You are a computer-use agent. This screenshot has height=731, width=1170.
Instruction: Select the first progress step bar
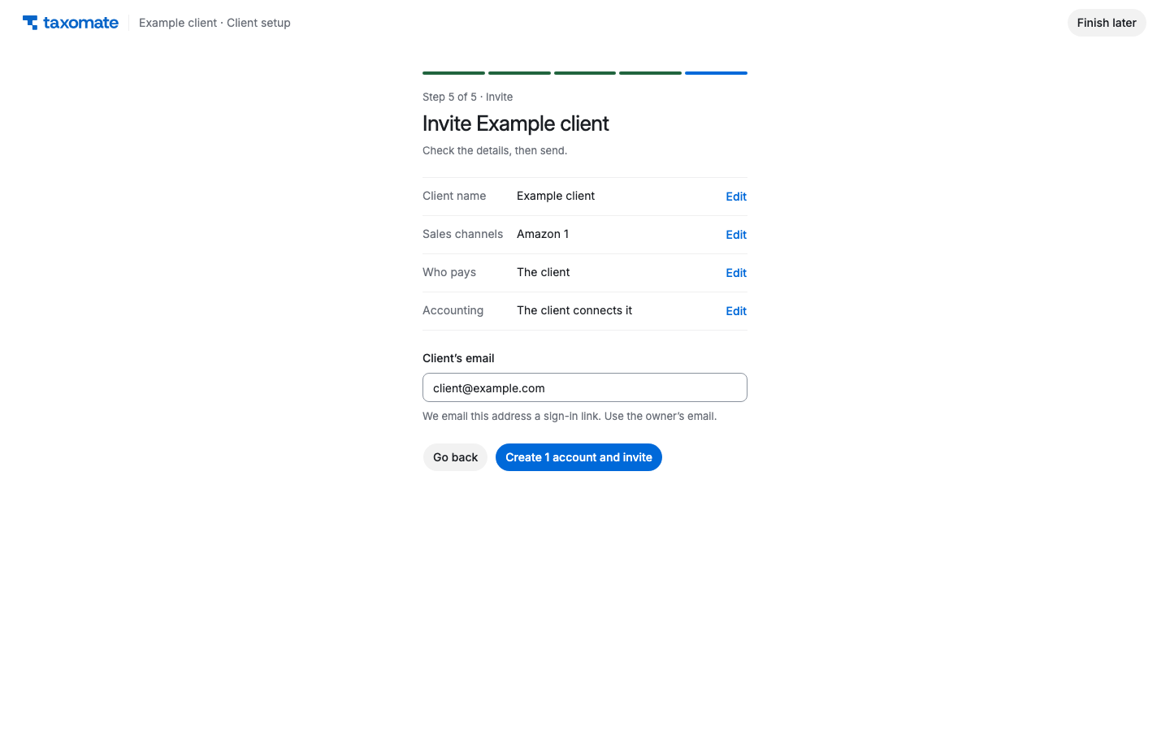click(453, 73)
